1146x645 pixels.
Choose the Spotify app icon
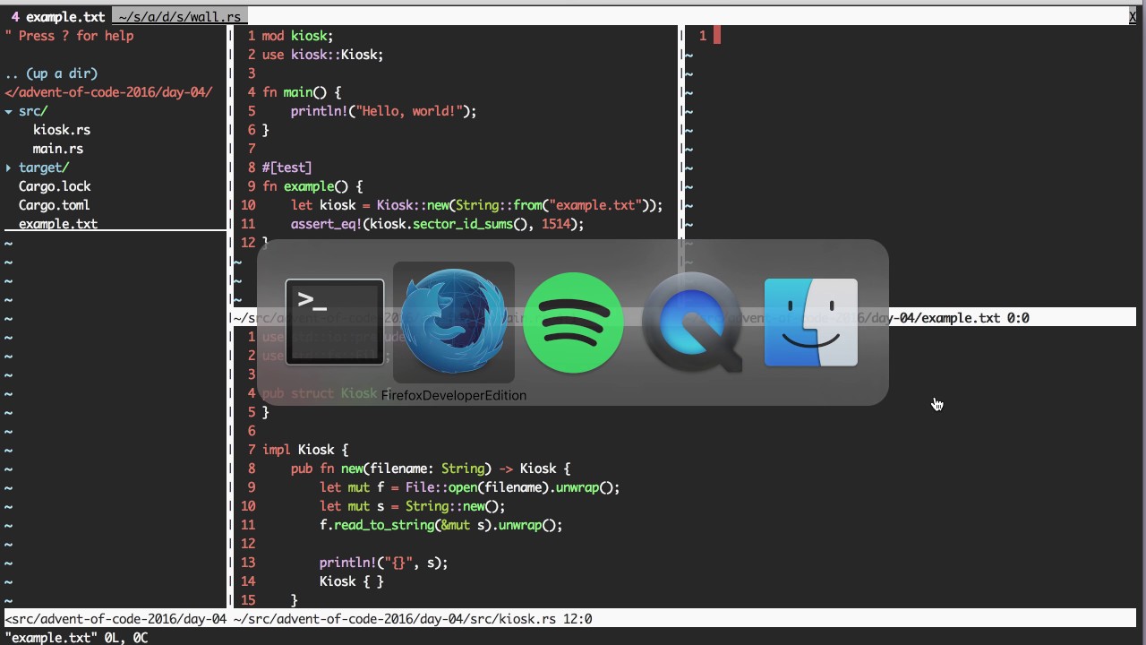click(573, 322)
